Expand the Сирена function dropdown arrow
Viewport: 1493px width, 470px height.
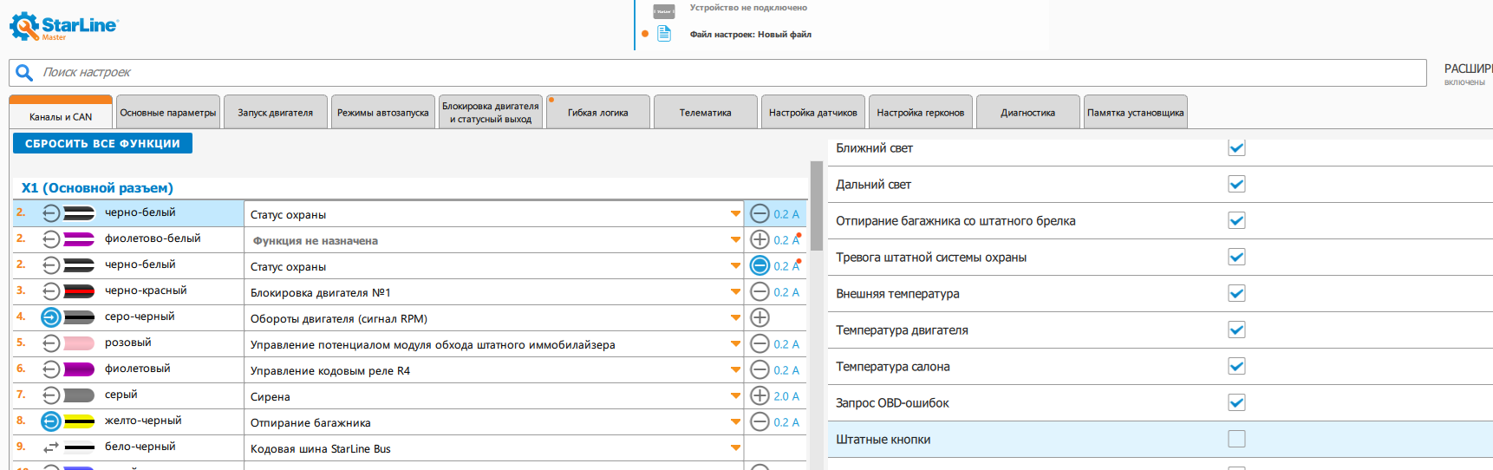point(735,396)
